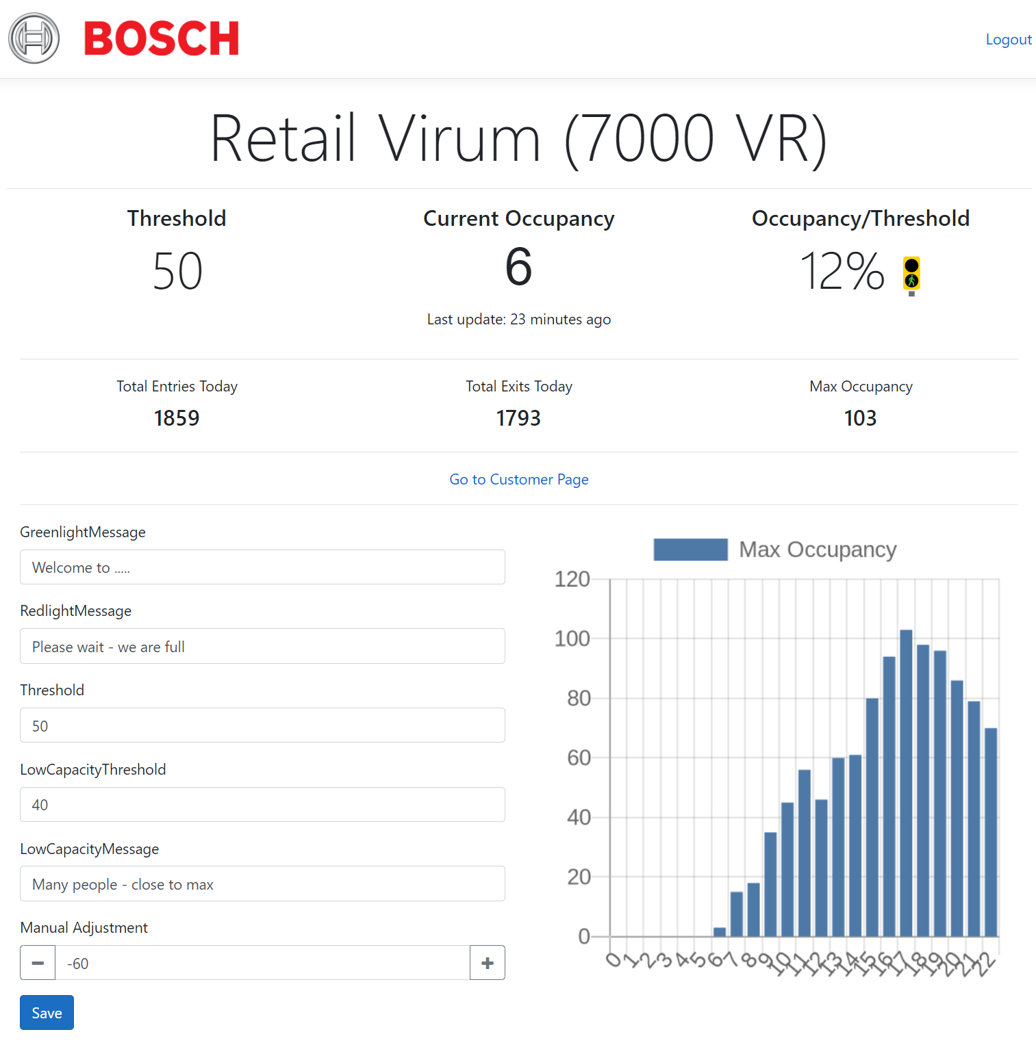Click the Total Entries Today label
The image size is (1036, 1045).
(177, 387)
